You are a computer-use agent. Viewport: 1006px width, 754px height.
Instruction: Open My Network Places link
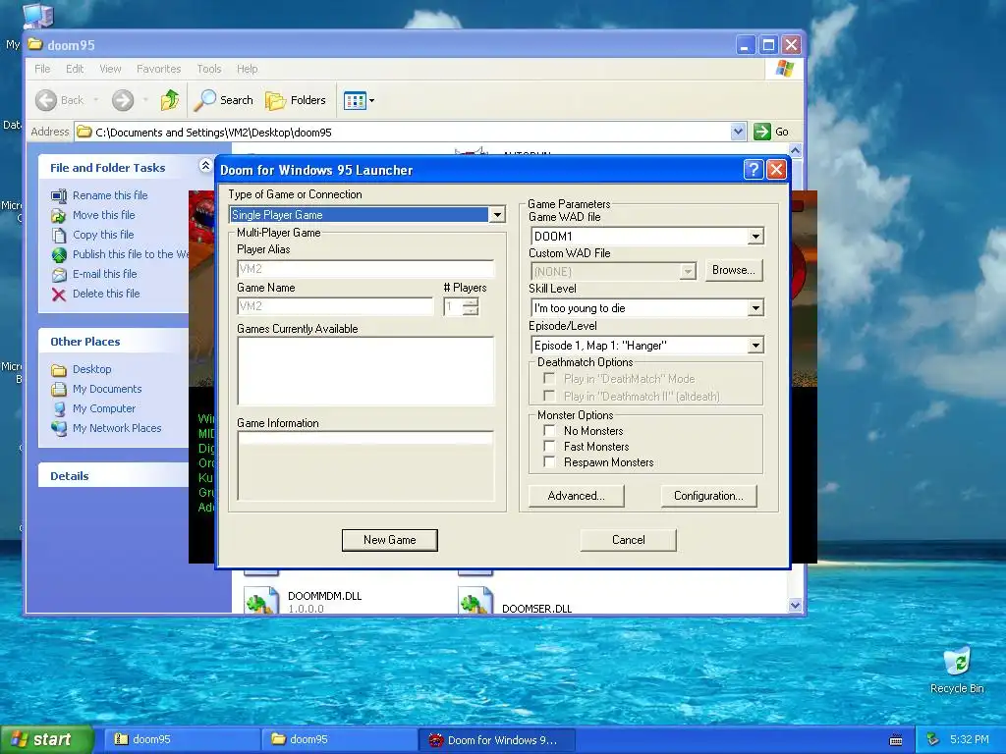(x=117, y=428)
